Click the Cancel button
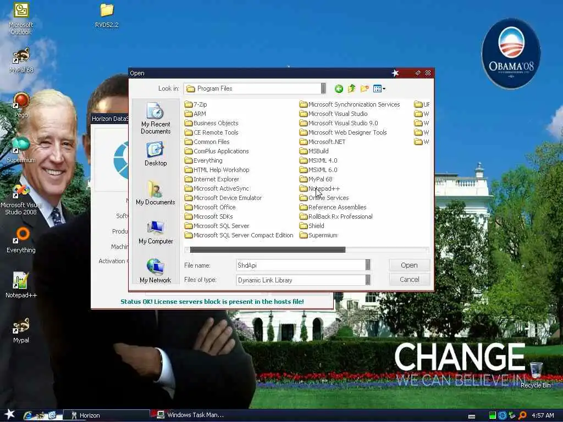Viewport: 563px width, 422px height. pos(409,280)
